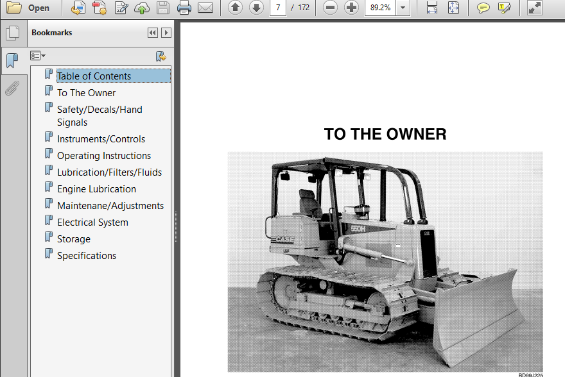Open the Lubrication/Filters/Fluids bookmark

point(109,172)
